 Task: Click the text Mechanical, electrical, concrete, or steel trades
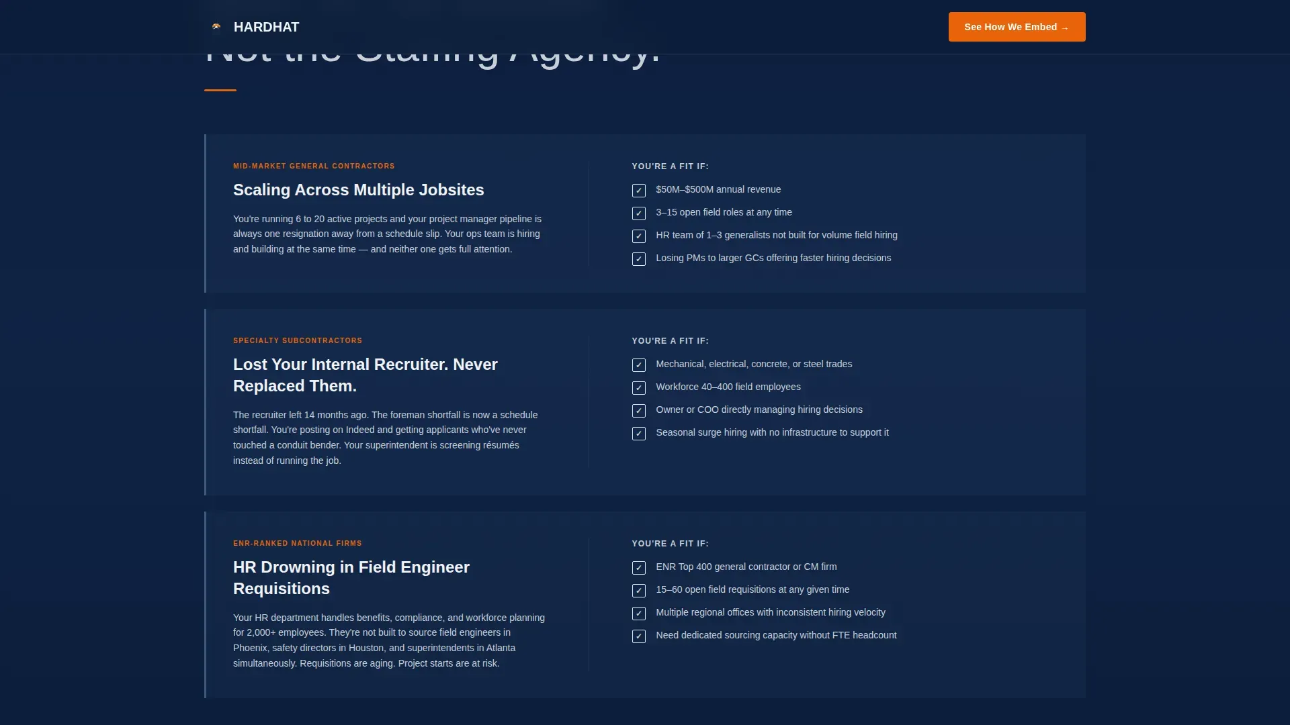coord(754,364)
